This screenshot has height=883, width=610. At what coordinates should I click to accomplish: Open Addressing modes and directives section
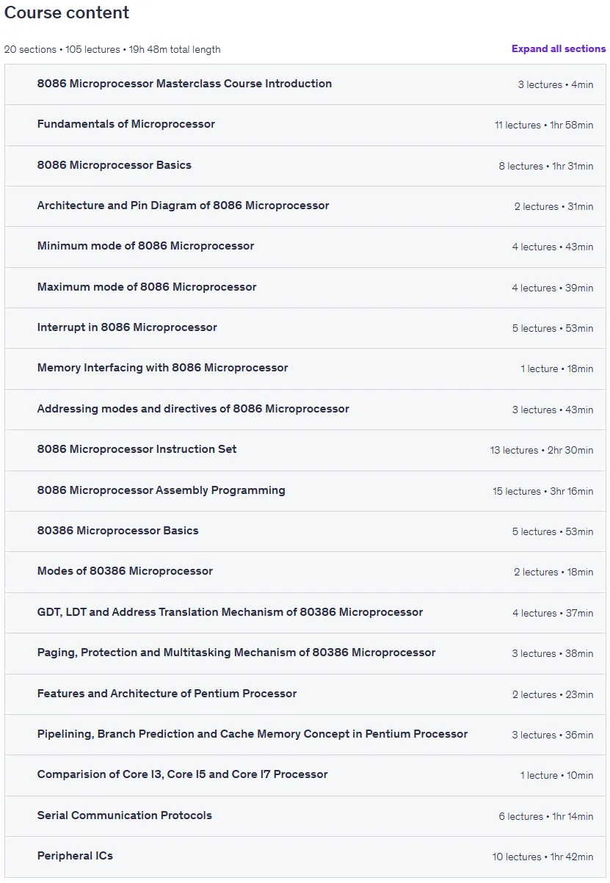point(305,410)
